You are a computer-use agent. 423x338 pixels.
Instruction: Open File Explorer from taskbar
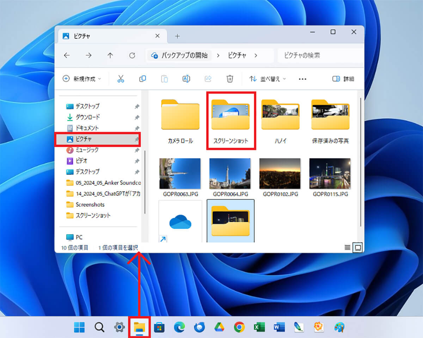pos(140,327)
